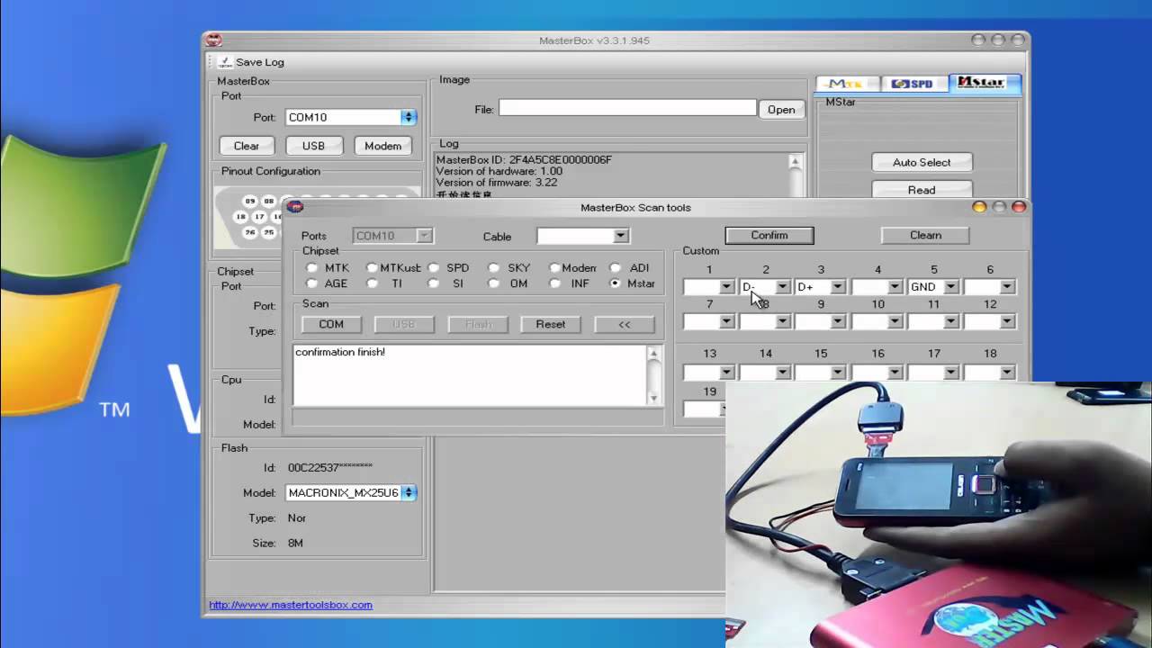Click the main Log panel scrollbar
Image resolution: width=1152 pixels, height=648 pixels.
click(x=795, y=175)
